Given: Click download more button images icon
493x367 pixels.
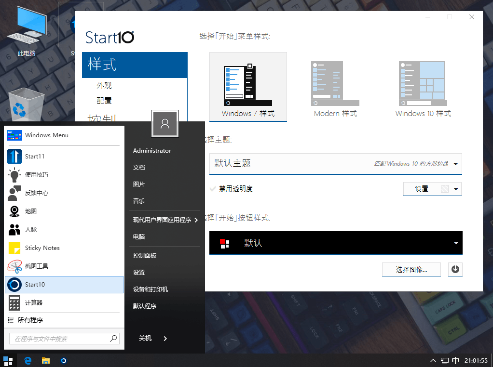Looking at the screenshot, I should [x=455, y=269].
